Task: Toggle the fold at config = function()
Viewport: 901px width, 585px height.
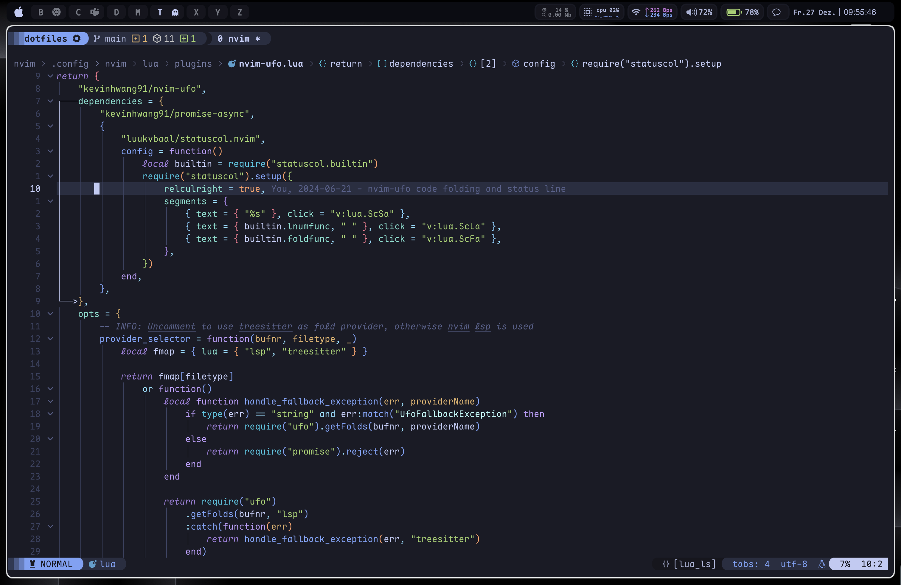Action: coord(50,151)
